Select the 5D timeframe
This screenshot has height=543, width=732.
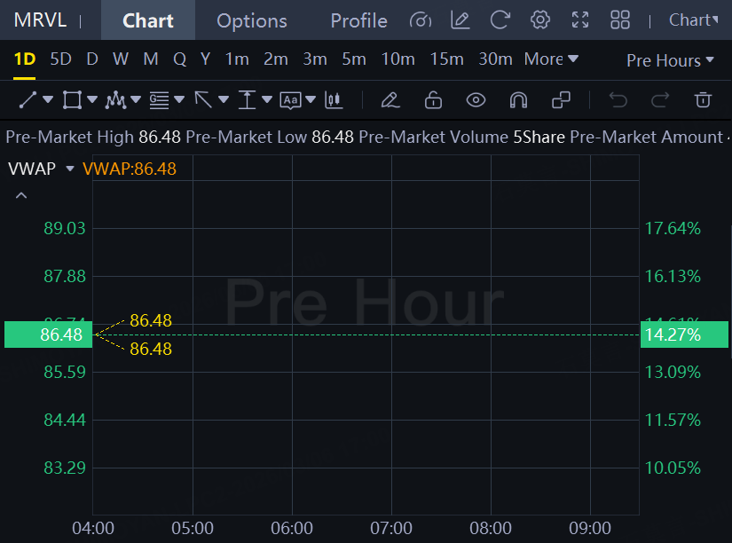(60, 59)
